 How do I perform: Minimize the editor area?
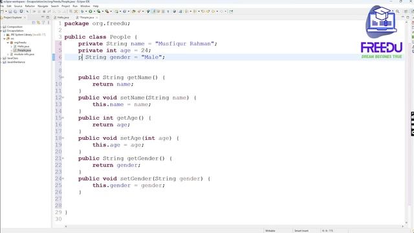coord(402,17)
